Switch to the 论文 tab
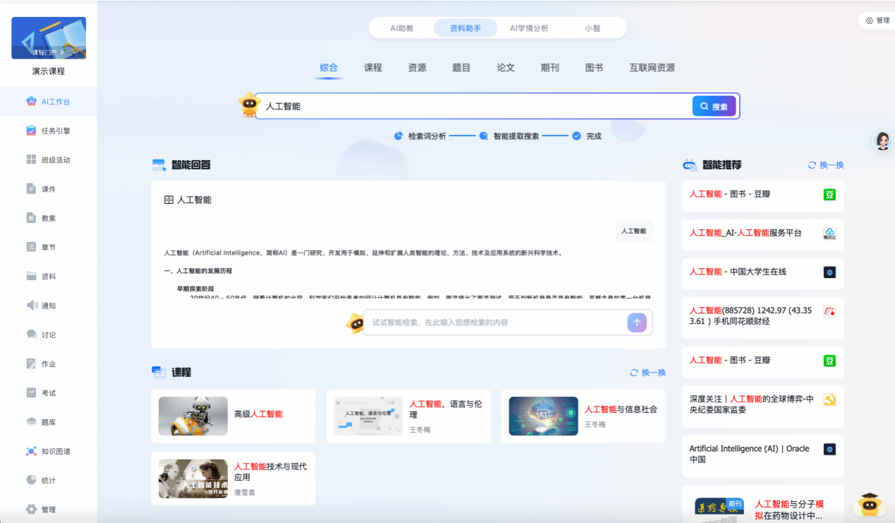This screenshot has width=895, height=523. point(505,68)
